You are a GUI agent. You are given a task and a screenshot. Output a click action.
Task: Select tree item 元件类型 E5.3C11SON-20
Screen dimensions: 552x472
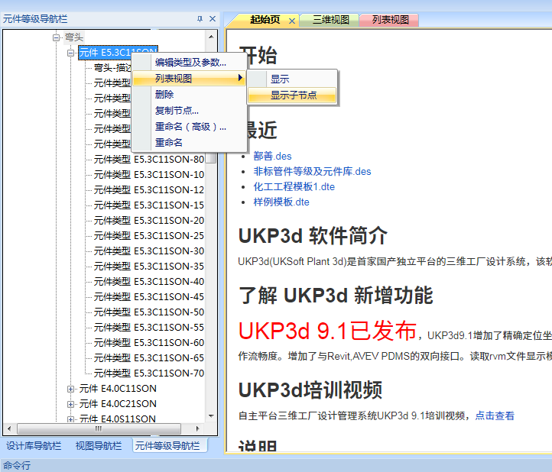[149, 221]
